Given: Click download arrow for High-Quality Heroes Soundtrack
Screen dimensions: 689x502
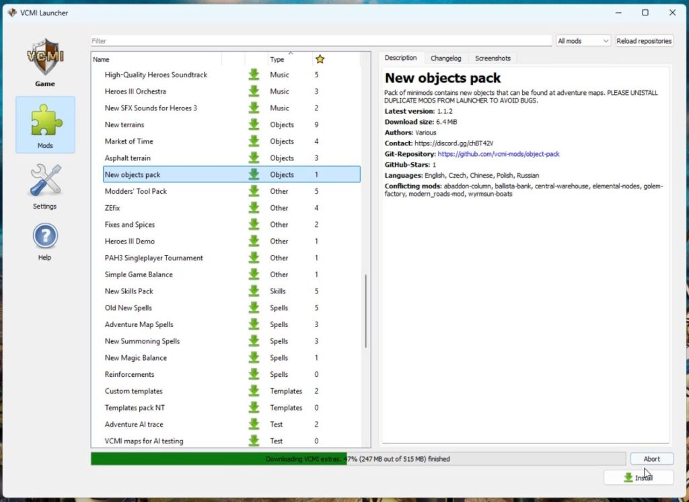Looking at the screenshot, I should tap(254, 75).
